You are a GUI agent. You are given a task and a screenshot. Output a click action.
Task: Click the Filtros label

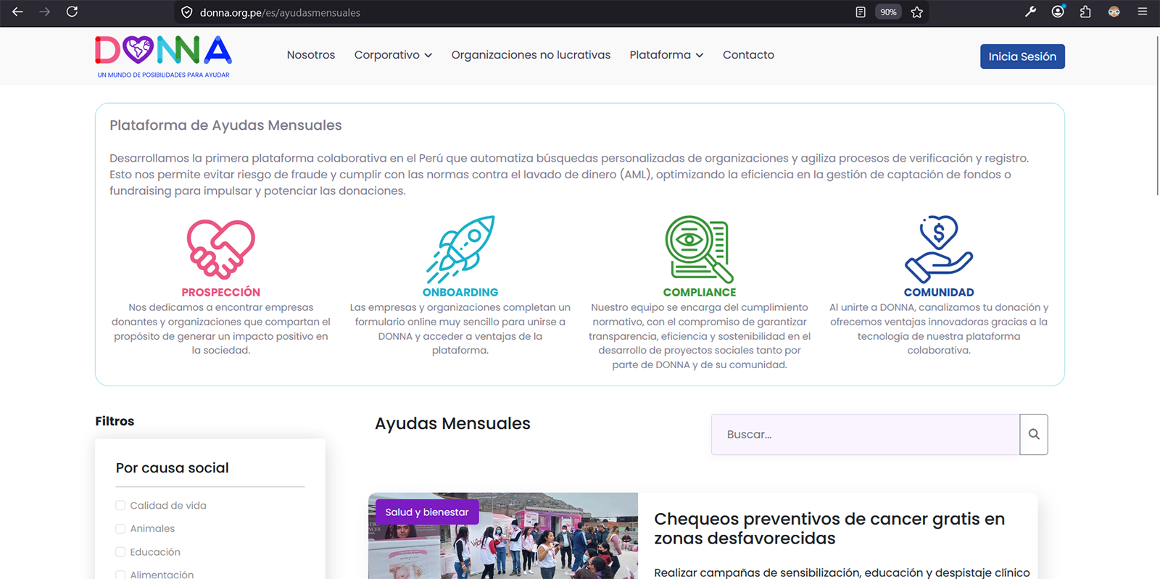pyautogui.click(x=115, y=421)
